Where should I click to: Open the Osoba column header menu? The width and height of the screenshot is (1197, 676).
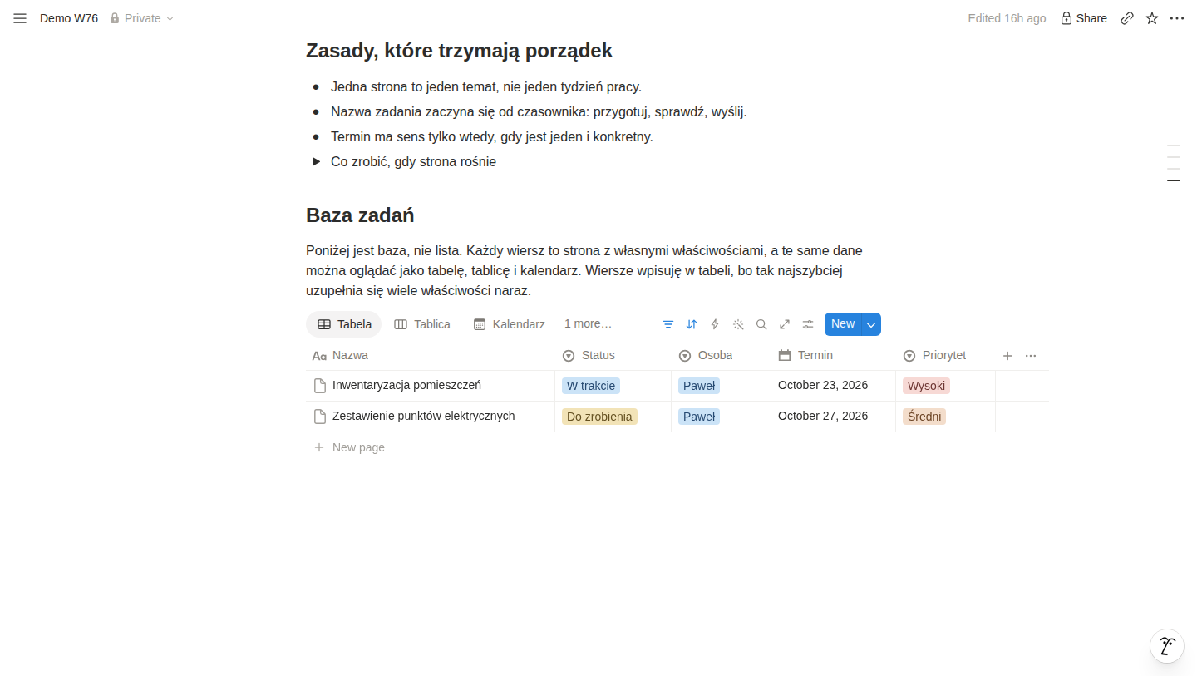point(722,356)
